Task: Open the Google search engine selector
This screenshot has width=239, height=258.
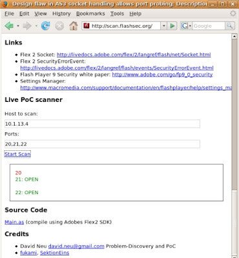Action: [x=186, y=26]
